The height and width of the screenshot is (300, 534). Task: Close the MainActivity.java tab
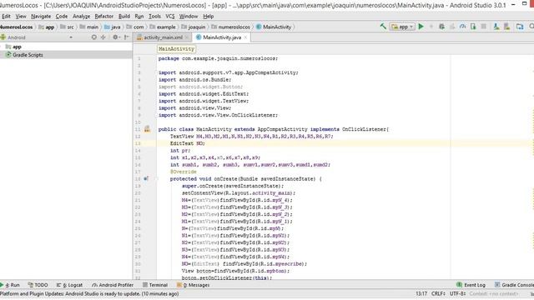coord(245,37)
